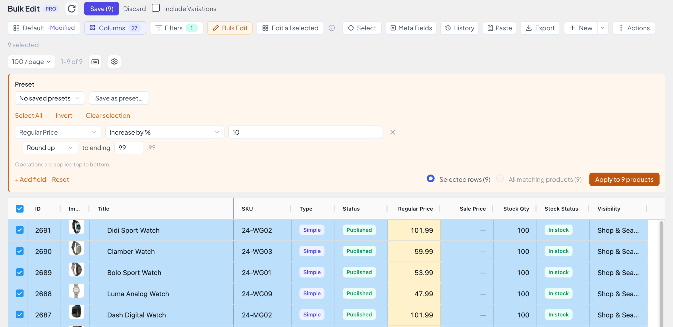Click the percentage value field containing 10
Viewport: 673px width, 327px height.
[305, 132]
